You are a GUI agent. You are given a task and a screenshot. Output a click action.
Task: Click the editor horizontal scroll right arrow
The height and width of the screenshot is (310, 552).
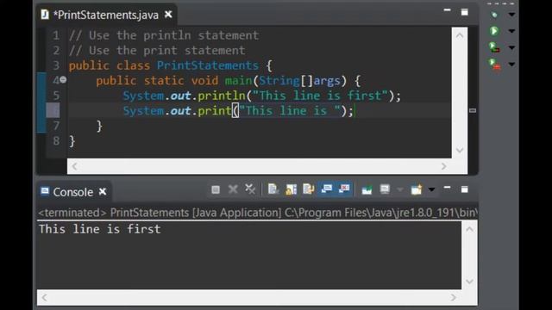pos(443,166)
